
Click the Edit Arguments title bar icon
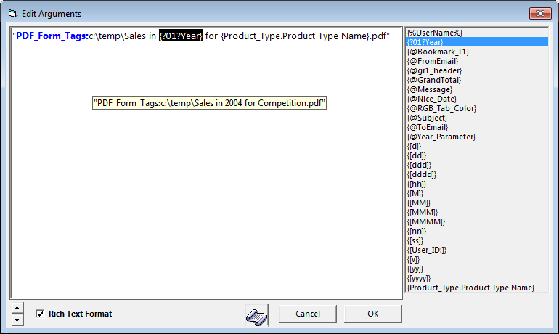pyautogui.click(x=13, y=14)
